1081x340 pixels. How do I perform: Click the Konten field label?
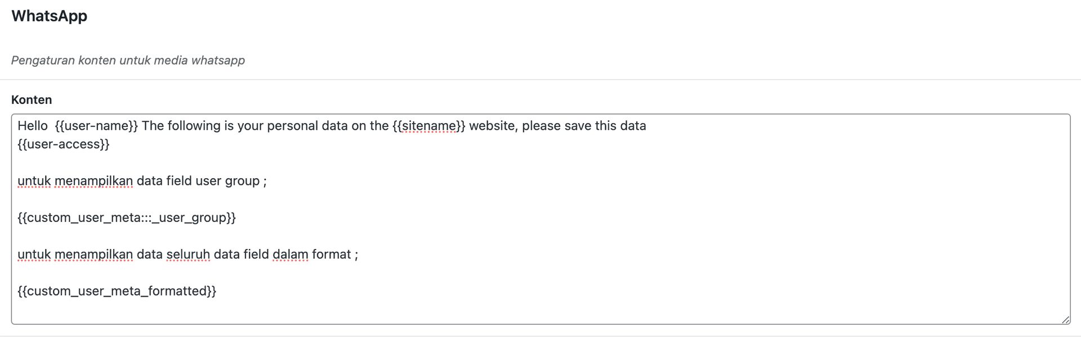(x=32, y=100)
